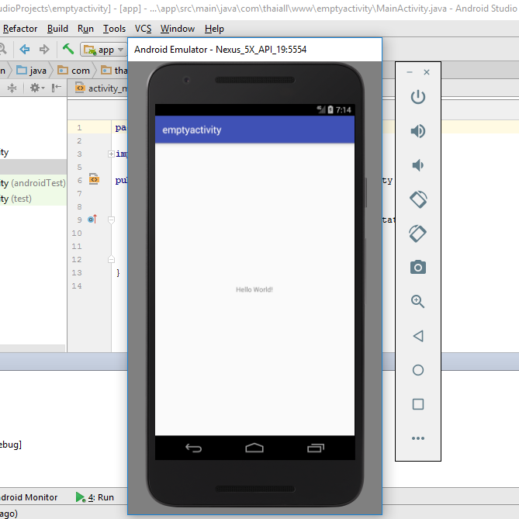The image size is (519, 519).
Task: Open the Help menu
Action: (x=214, y=29)
